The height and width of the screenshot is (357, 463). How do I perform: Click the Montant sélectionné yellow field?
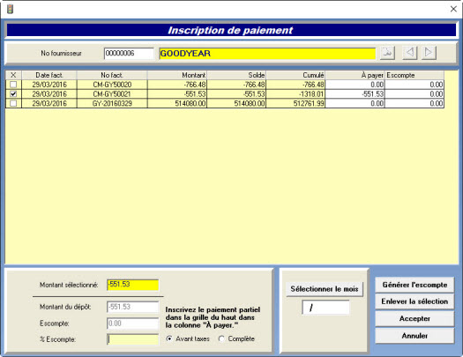coord(133,285)
